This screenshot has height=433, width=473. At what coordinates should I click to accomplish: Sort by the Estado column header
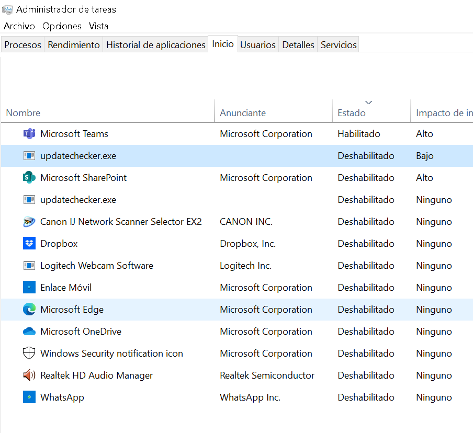click(x=371, y=111)
